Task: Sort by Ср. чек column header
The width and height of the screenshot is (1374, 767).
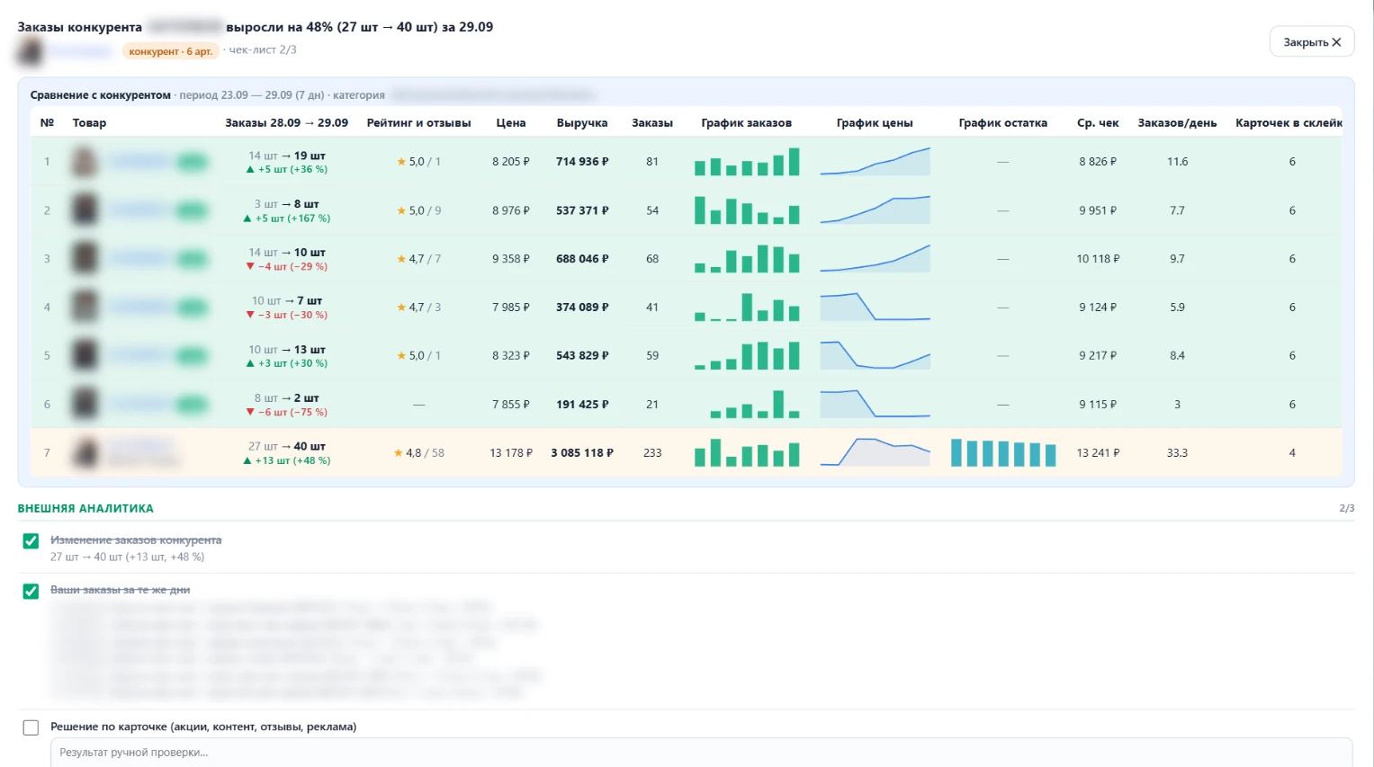Action: coord(1098,123)
